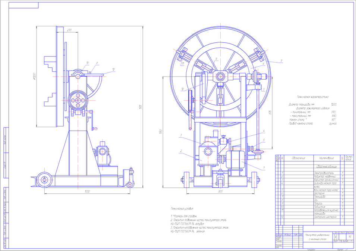Image resolution: width=356 pixels, height=251 pixels.
Task: Click the title 'Манипулятор универсальный' in the title block
Action: pyautogui.click(x=317, y=235)
